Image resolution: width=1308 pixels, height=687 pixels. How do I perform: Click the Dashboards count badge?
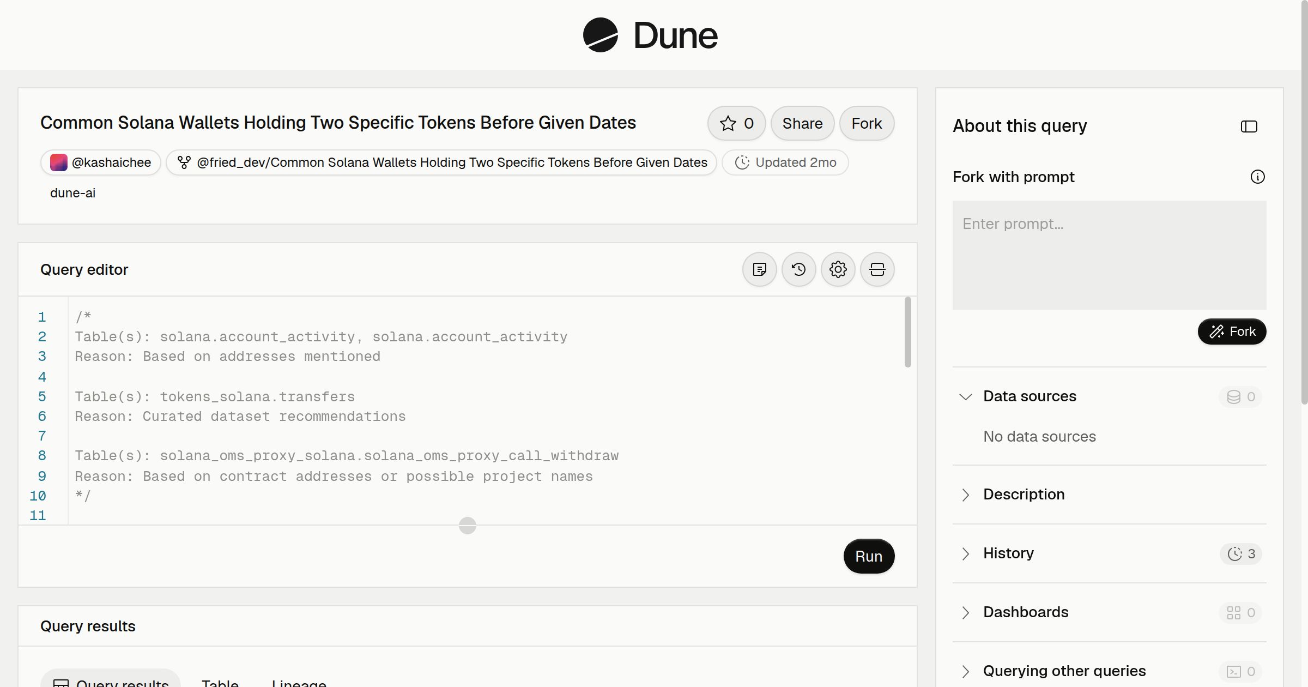click(x=1240, y=612)
